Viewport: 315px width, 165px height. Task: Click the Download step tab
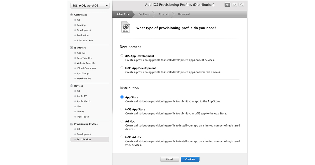[x=184, y=14]
